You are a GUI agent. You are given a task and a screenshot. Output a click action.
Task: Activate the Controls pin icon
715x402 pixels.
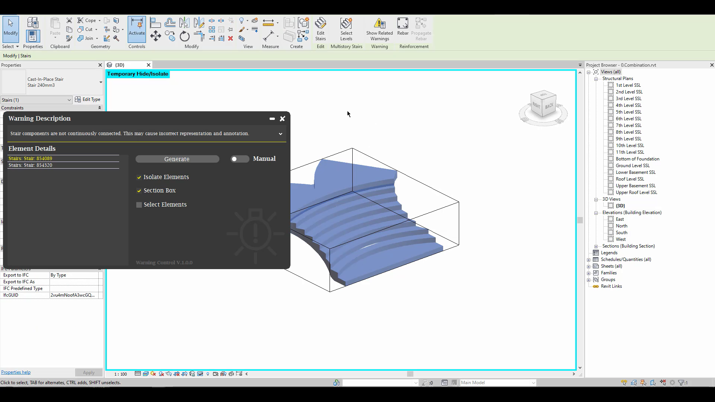[137, 24]
